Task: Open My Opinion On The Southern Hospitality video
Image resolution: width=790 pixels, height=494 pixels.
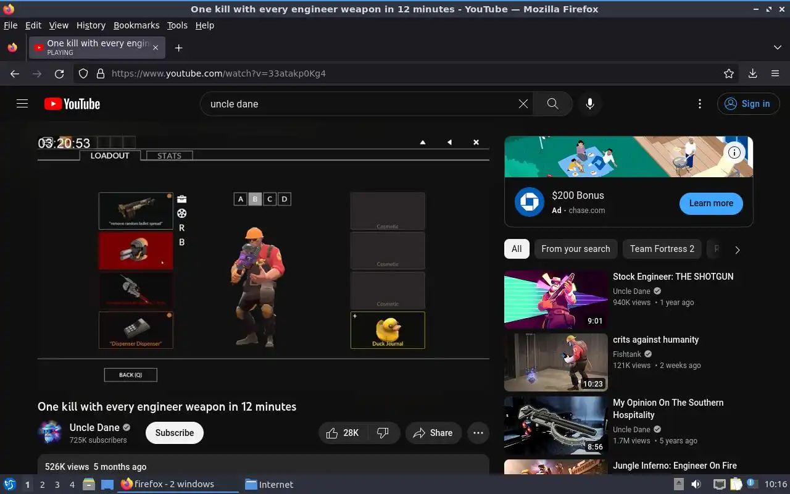Action: 668,409
